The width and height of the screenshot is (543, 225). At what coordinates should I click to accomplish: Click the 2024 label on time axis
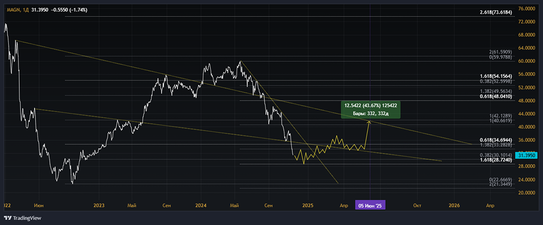pos(201,205)
